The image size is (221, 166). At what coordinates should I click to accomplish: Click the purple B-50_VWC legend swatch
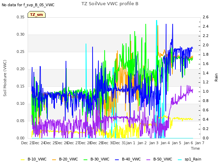[148, 160]
